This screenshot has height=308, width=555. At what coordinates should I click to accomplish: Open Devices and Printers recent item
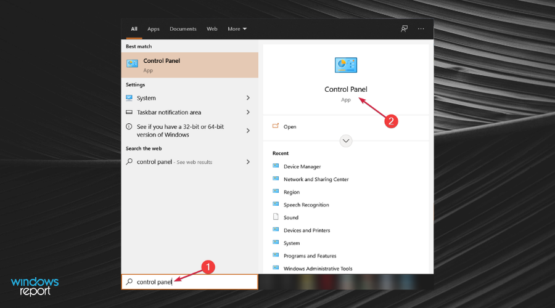[x=307, y=230]
